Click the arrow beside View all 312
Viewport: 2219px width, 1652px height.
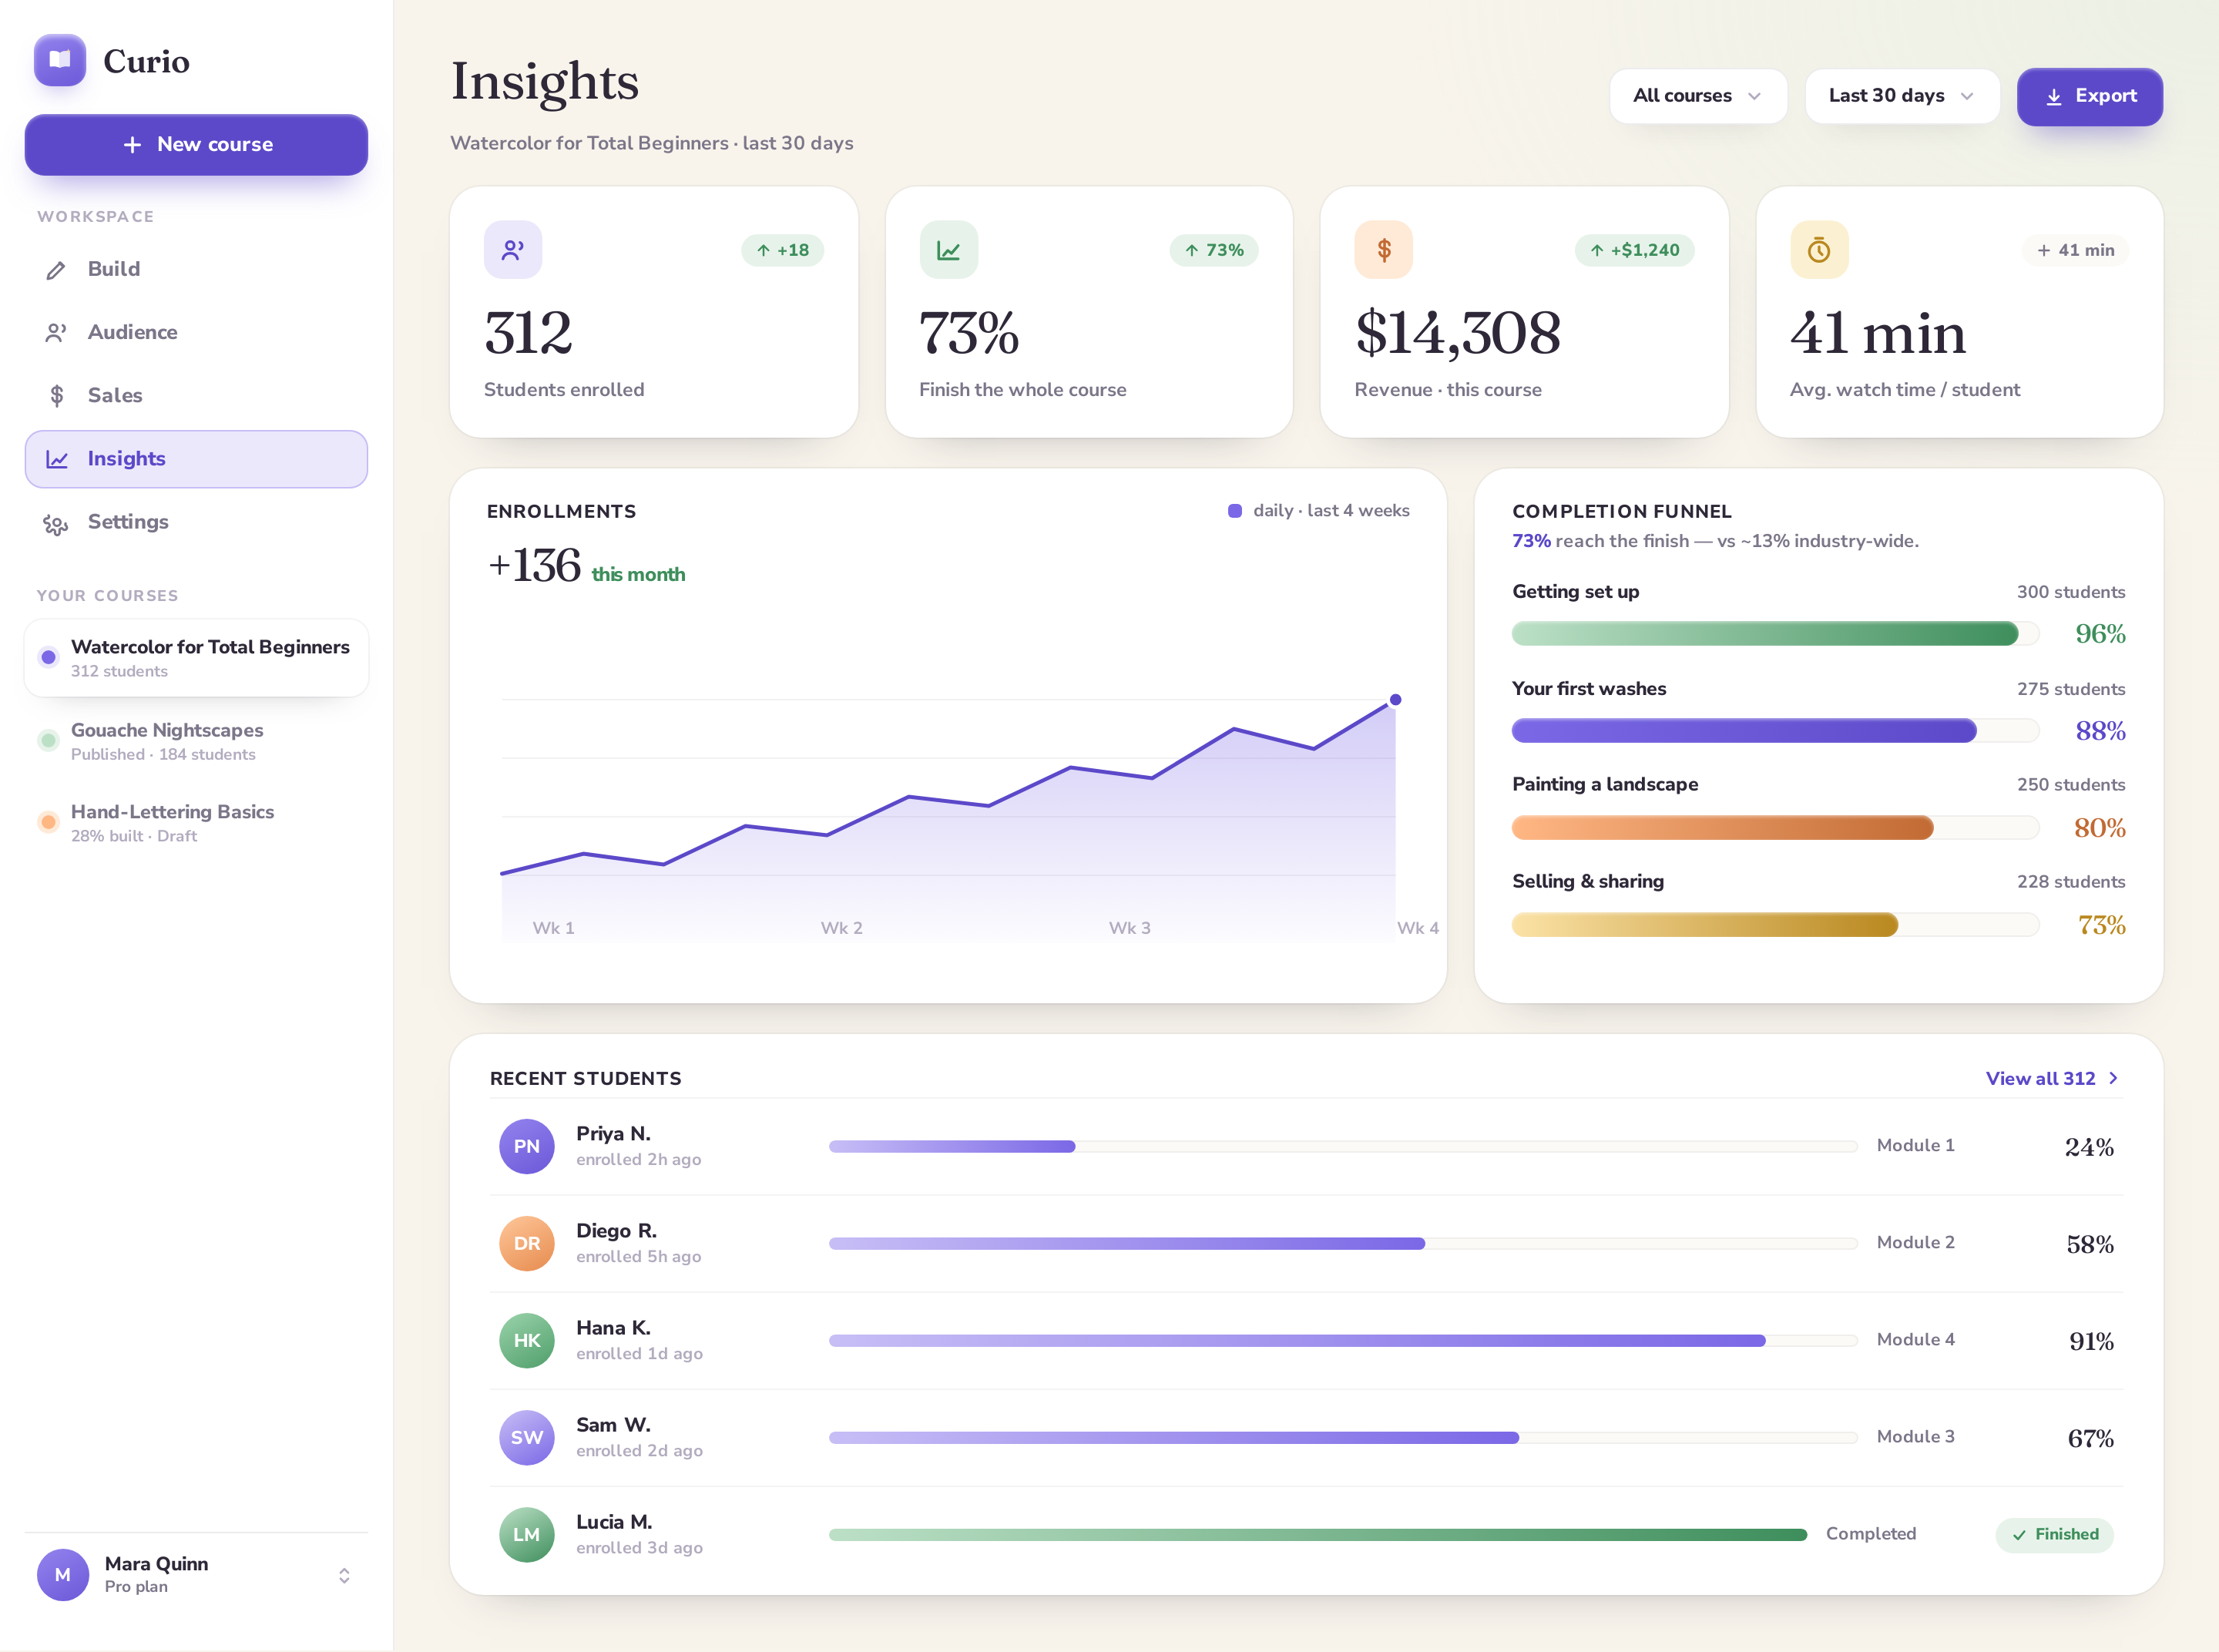(2113, 1078)
